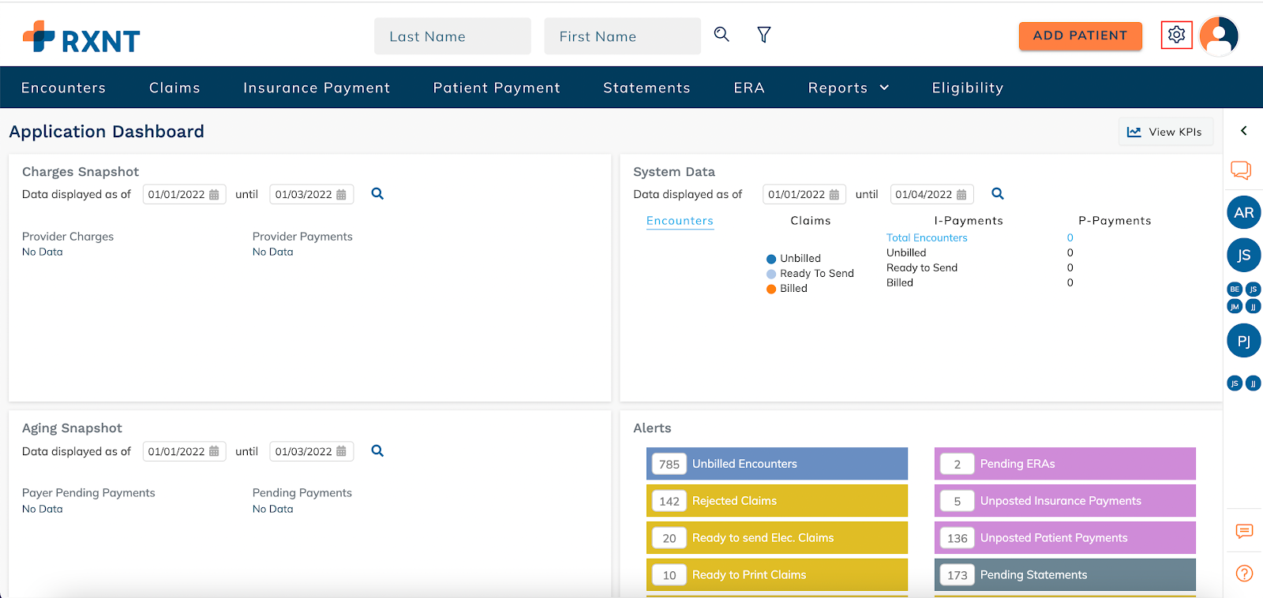Click the System Data search magnifier
The width and height of the screenshot is (1263, 598).
[x=998, y=194]
